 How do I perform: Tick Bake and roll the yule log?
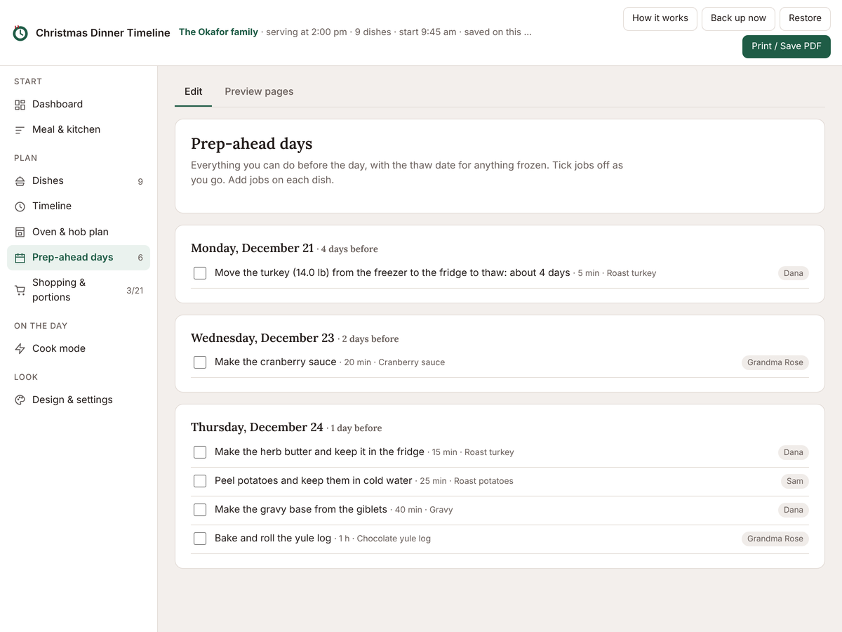[x=200, y=539]
